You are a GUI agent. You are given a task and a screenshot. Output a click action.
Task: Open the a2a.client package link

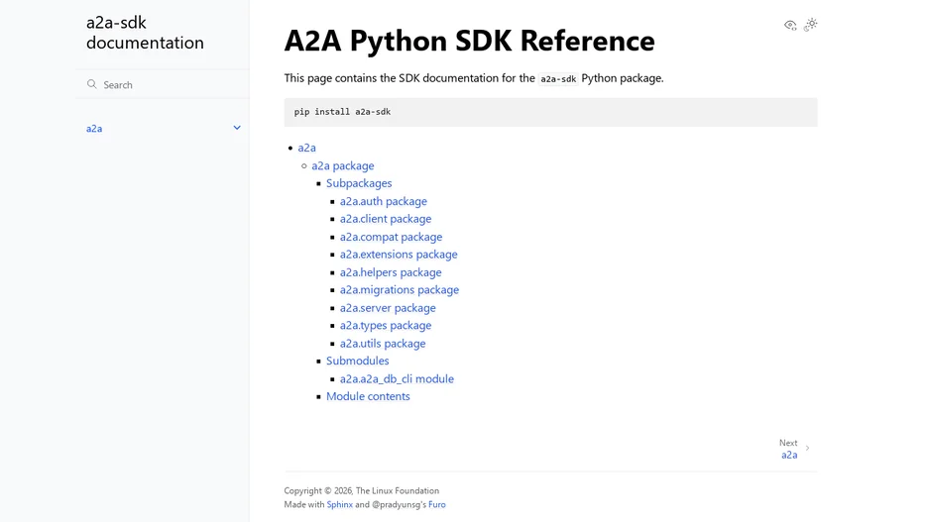pyautogui.click(x=386, y=219)
